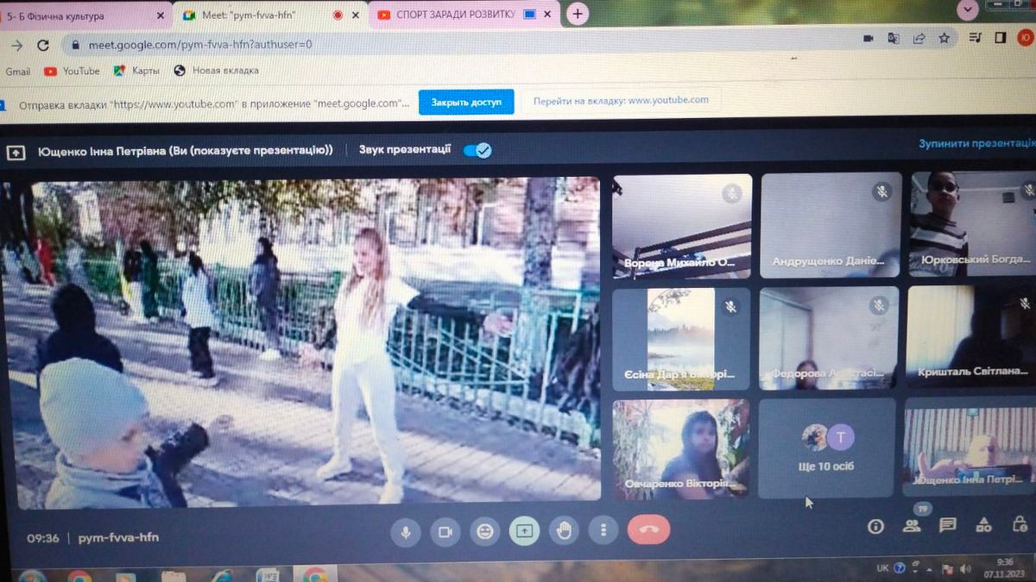Select Федорова Анастасія participant tile
This screenshot has width=1036, height=582.
coord(830,338)
